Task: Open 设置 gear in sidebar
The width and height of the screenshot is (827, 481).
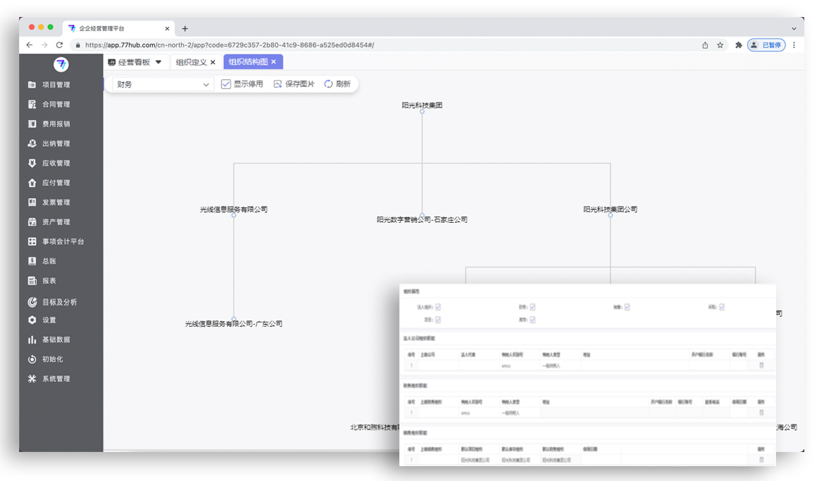Action: pyautogui.click(x=48, y=320)
